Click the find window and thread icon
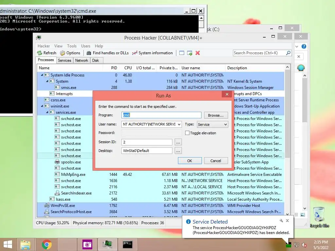 [189, 53]
